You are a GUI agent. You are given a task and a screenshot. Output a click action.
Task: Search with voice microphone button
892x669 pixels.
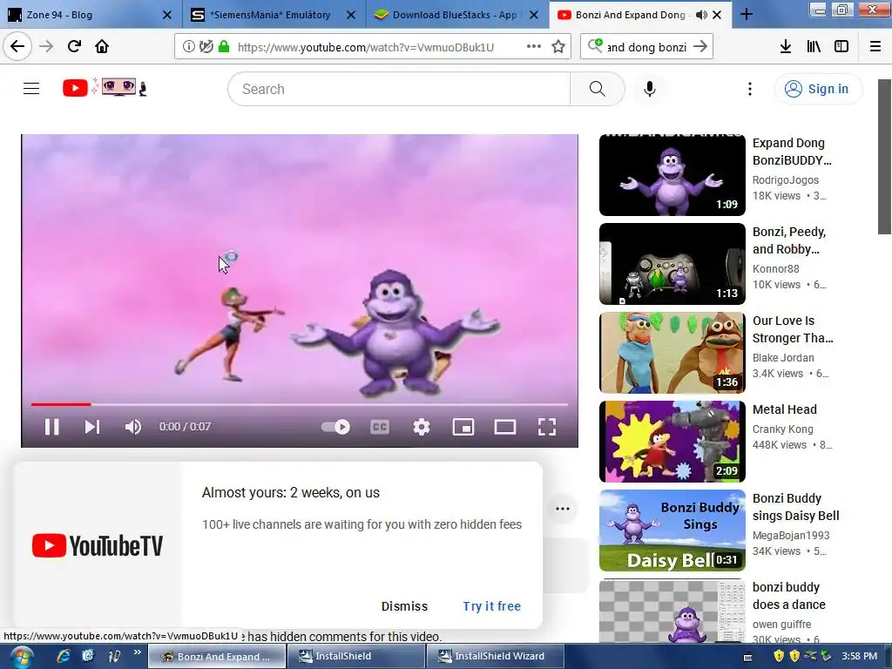tap(649, 89)
